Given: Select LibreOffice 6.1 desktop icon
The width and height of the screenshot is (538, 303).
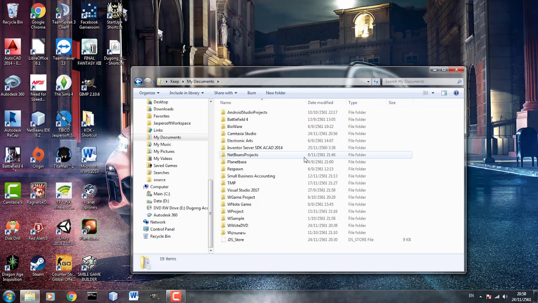Looking at the screenshot, I should [38, 52].
